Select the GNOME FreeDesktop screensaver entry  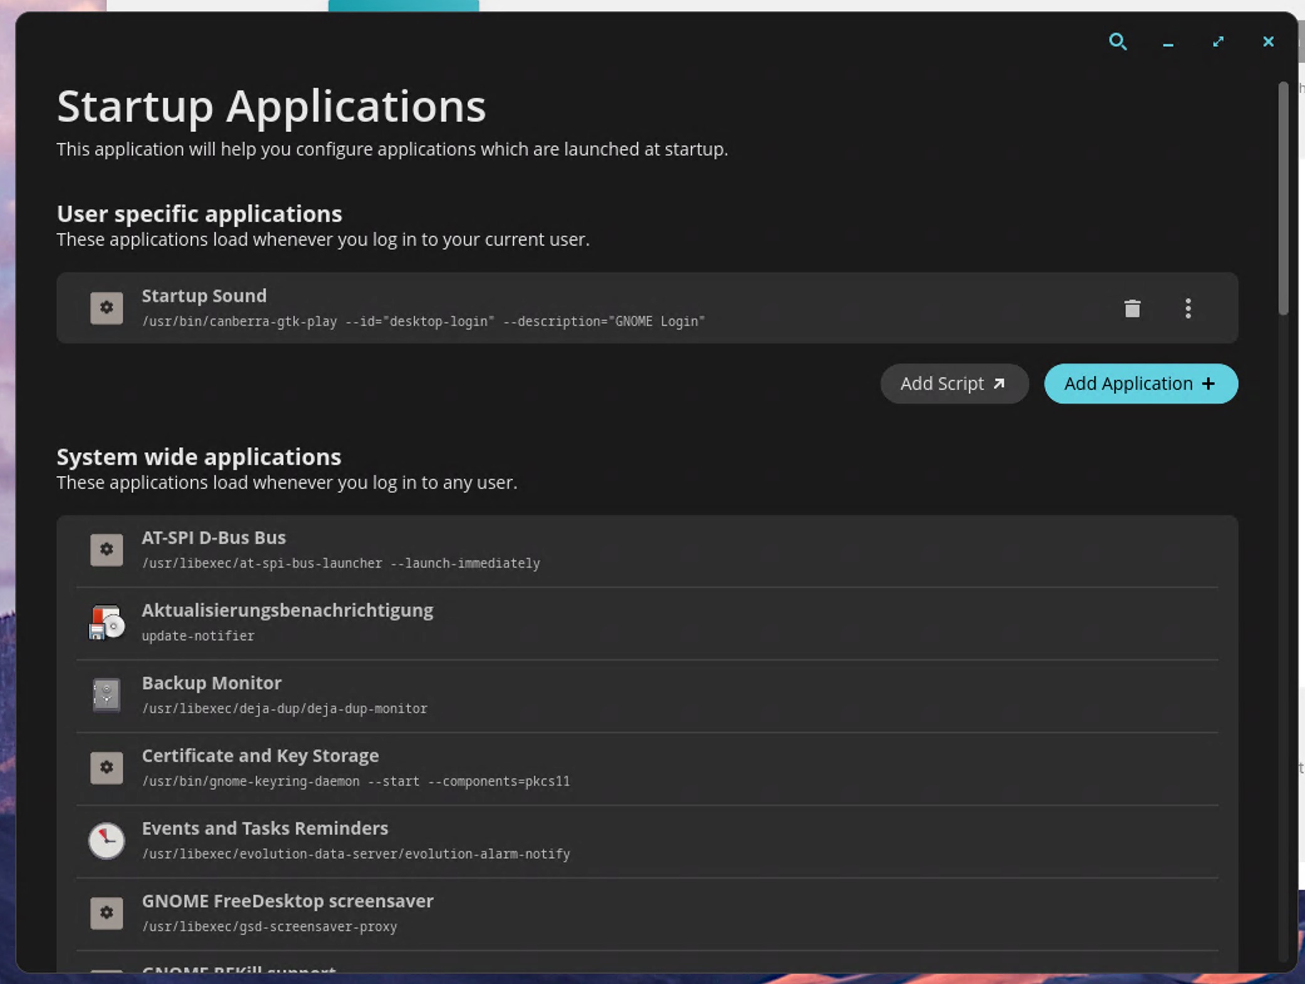point(627,913)
